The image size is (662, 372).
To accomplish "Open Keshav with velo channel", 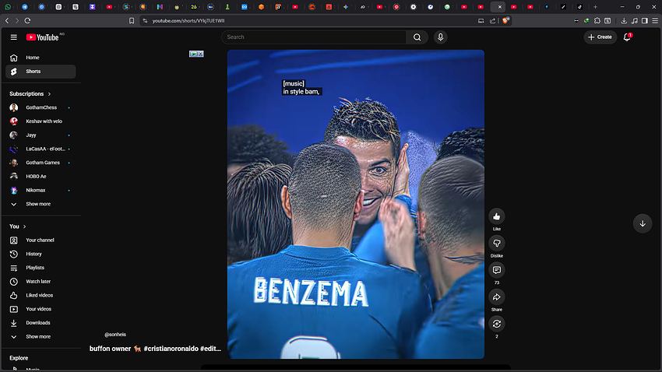I will click(x=40, y=121).
